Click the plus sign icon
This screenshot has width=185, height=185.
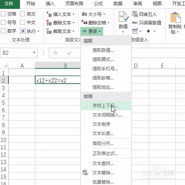pos(148,31)
